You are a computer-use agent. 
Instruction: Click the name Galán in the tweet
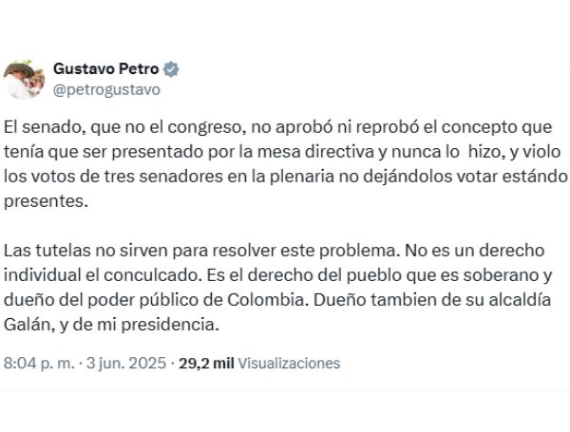click(29, 325)
